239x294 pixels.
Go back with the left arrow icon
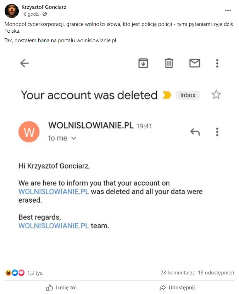pos(24,63)
